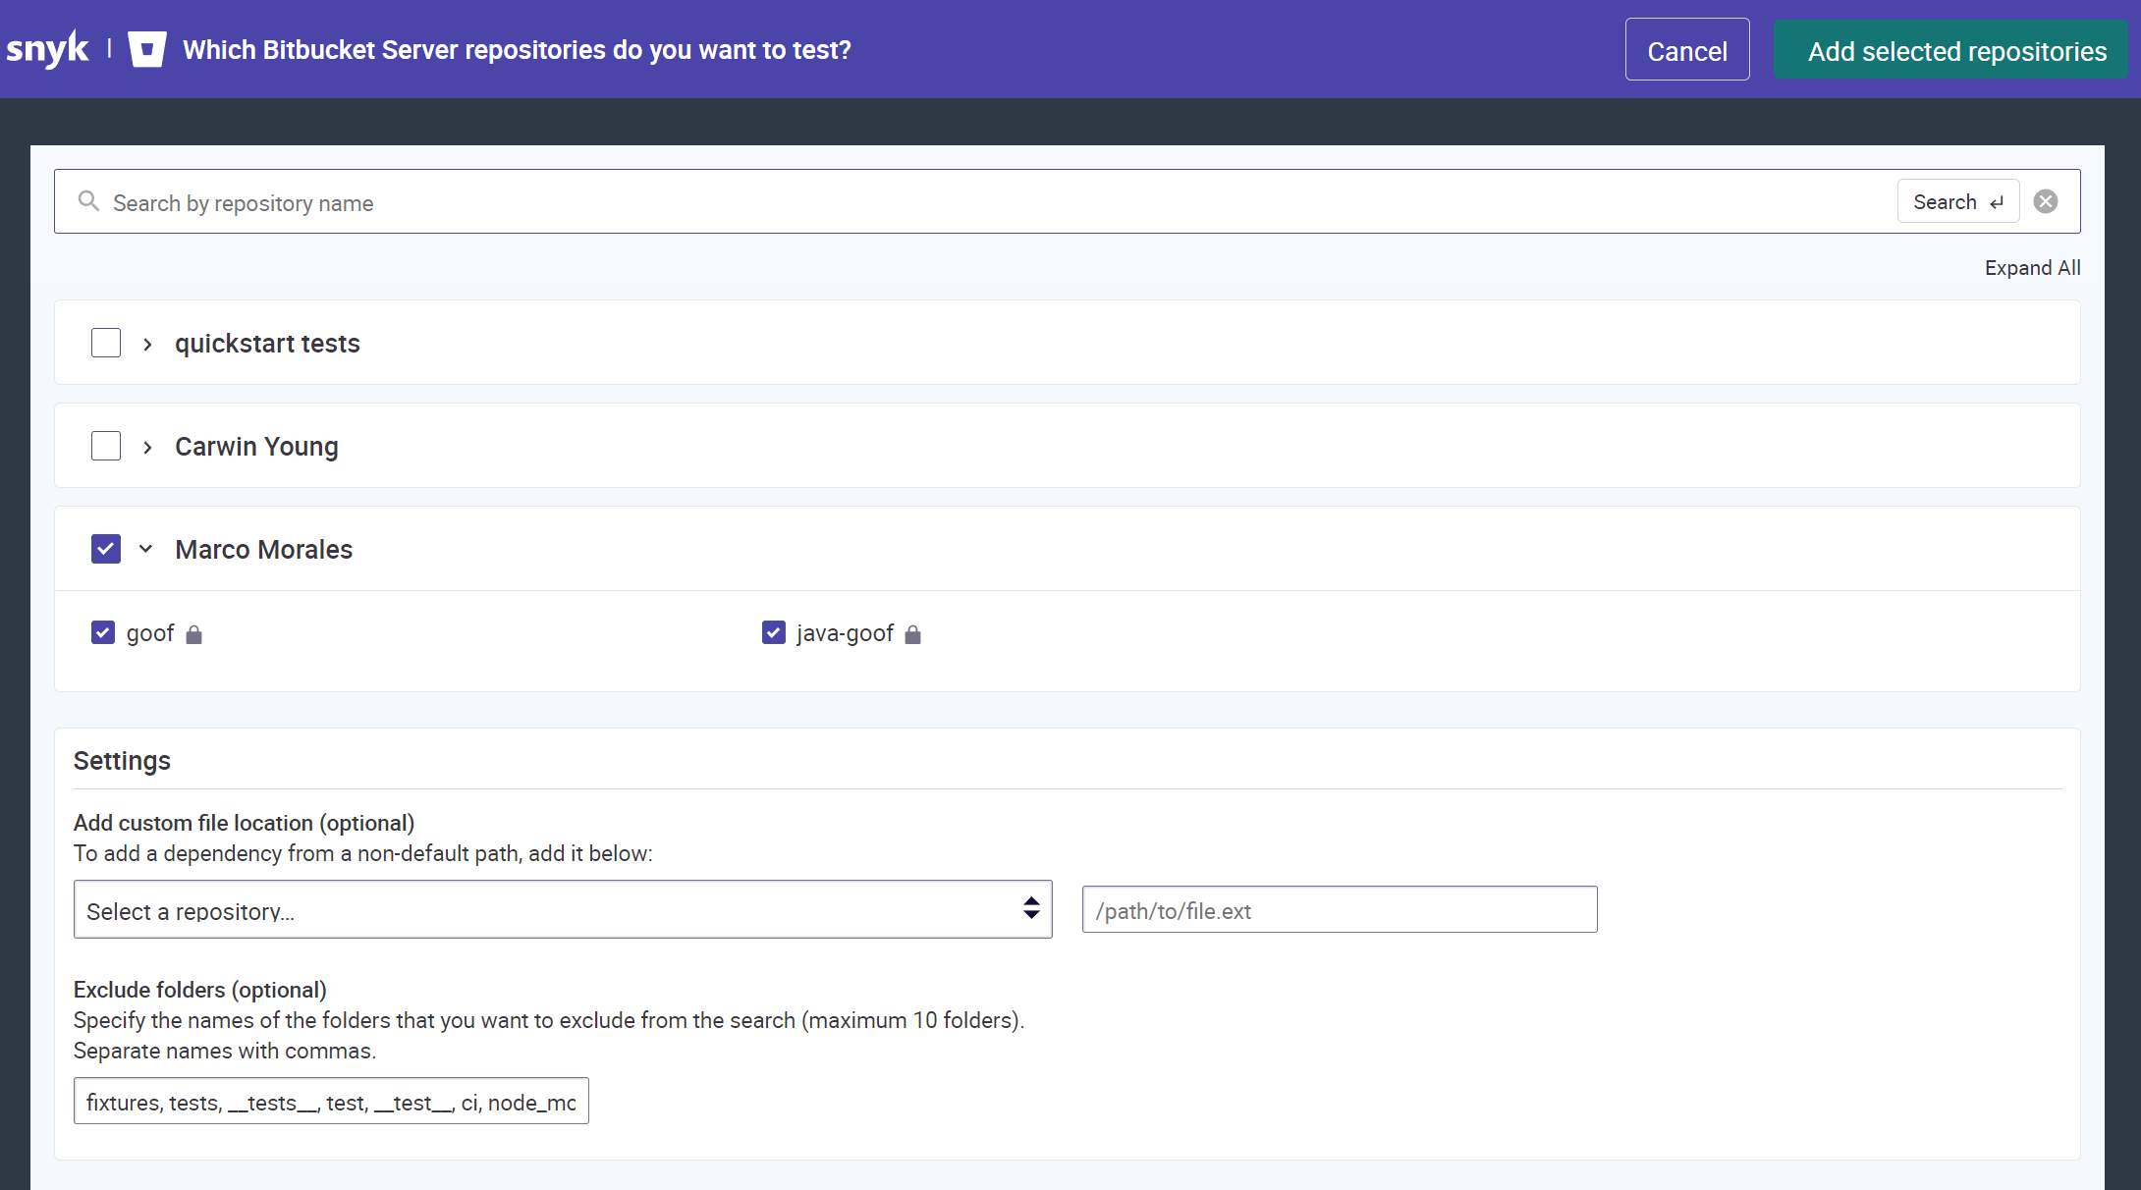Screen dimensions: 2141x1190
Task: Click Cancel button
Action: click(x=1687, y=50)
